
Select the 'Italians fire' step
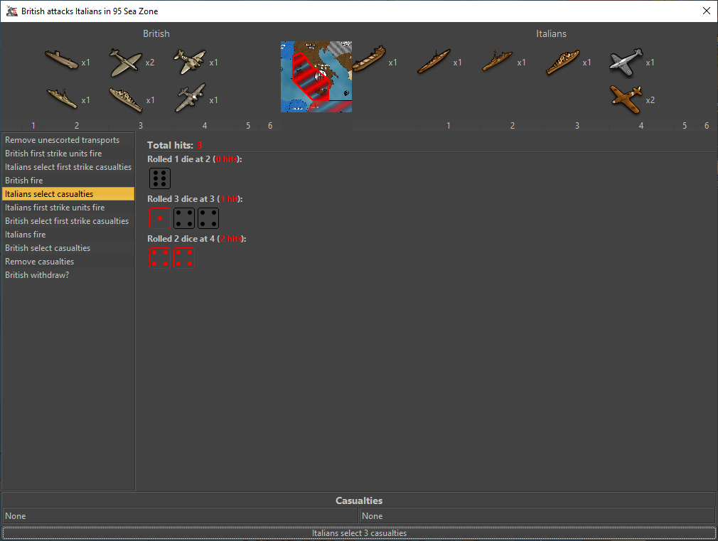(68, 235)
